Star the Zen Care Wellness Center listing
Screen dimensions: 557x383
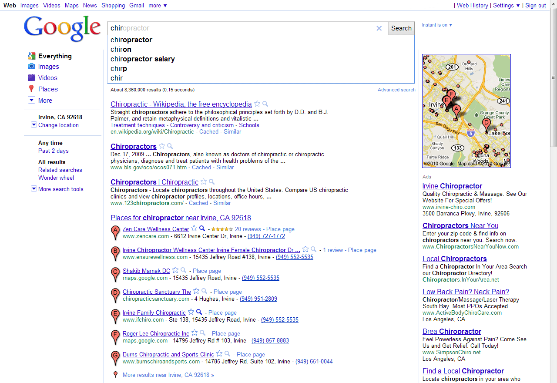point(194,228)
